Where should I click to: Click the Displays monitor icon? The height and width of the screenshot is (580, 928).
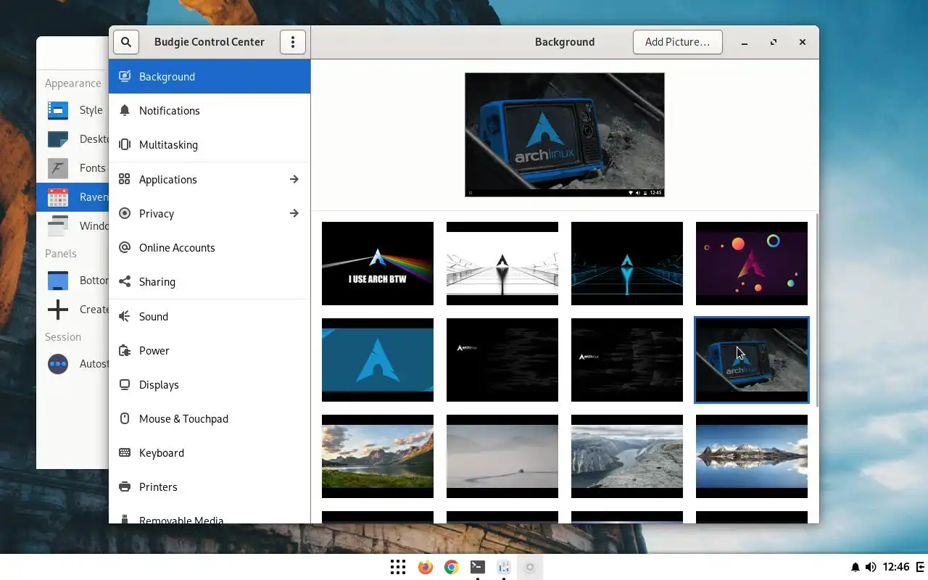pyautogui.click(x=125, y=384)
